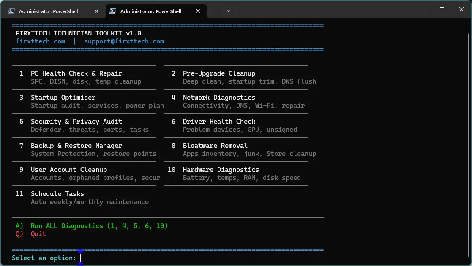Select option 1 PC Health Check & Repair

(x=76, y=73)
